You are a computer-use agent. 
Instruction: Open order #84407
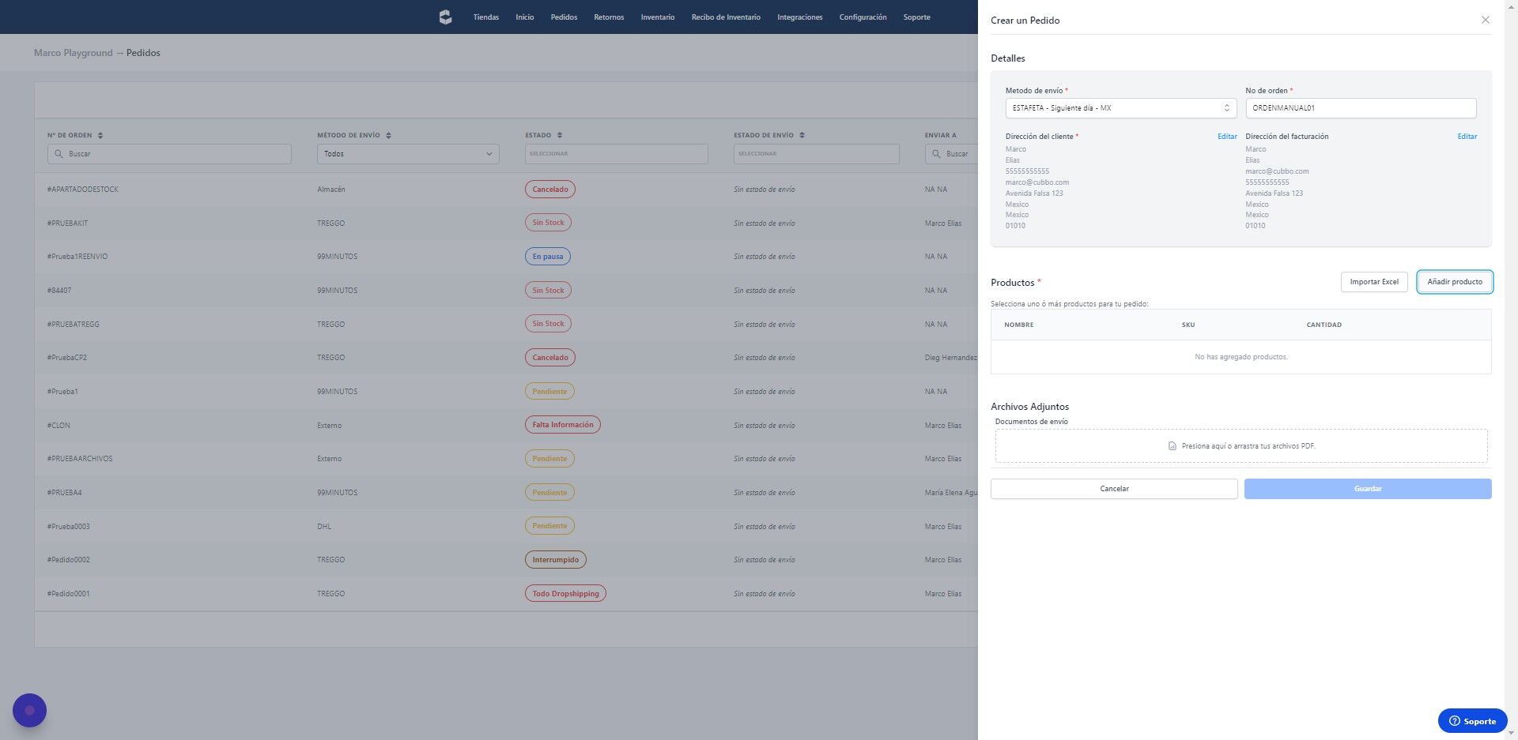59,291
